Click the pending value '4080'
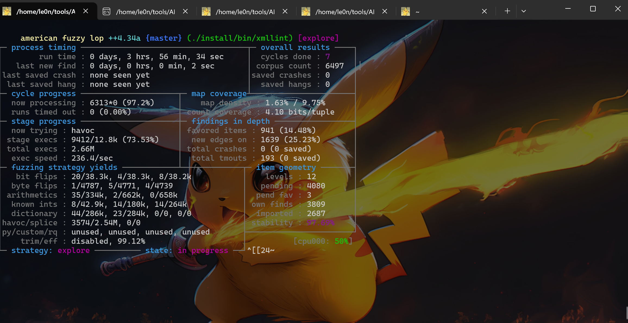 tap(316, 186)
